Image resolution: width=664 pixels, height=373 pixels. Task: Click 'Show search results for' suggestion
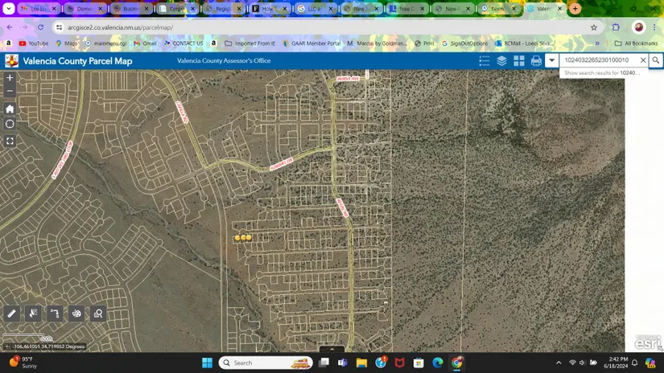click(x=600, y=73)
